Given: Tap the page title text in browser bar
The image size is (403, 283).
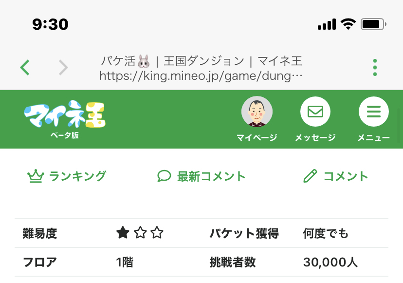Looking at the screenshot, I should tap(201, 61).
